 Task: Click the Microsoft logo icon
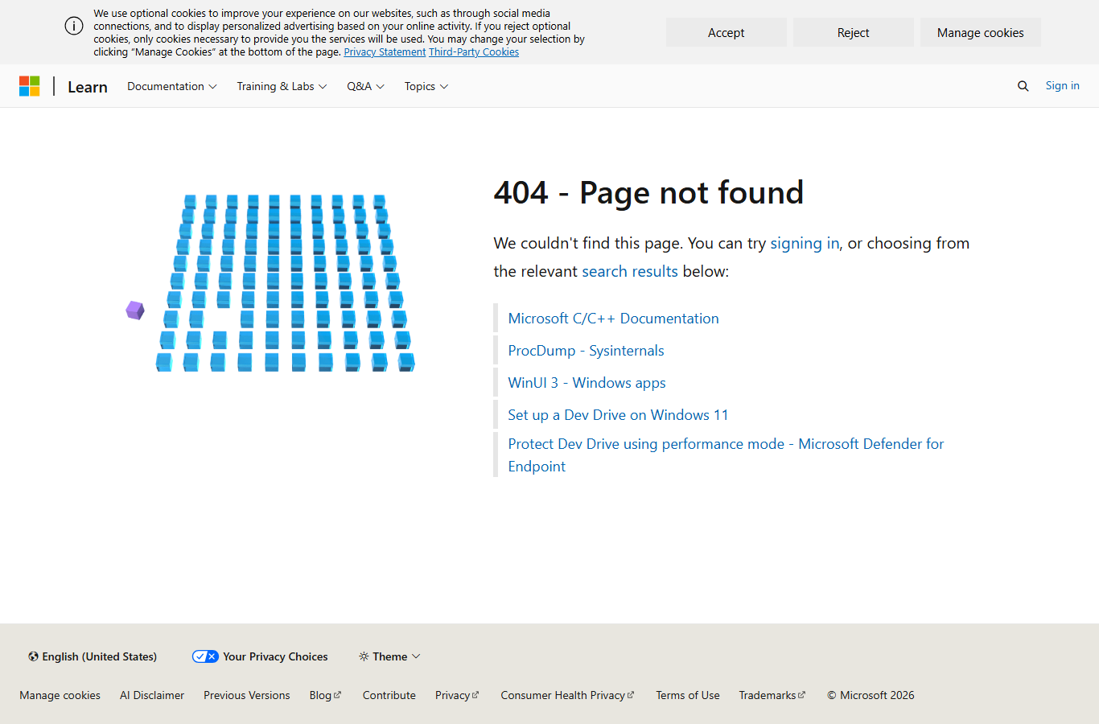coord(30,86)
